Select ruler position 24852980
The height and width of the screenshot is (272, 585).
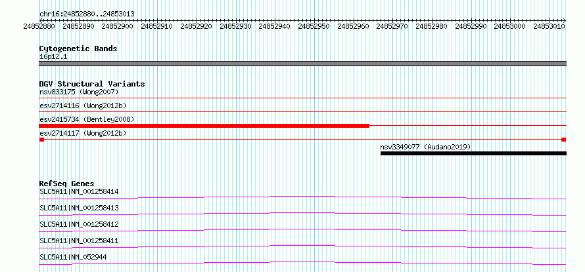tap(432, 26)
